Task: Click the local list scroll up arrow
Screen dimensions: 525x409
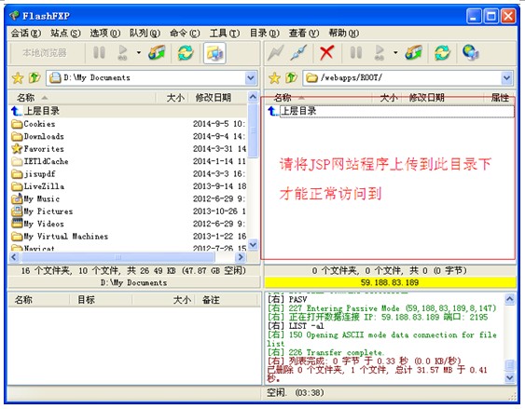Action: click(253, 97)
